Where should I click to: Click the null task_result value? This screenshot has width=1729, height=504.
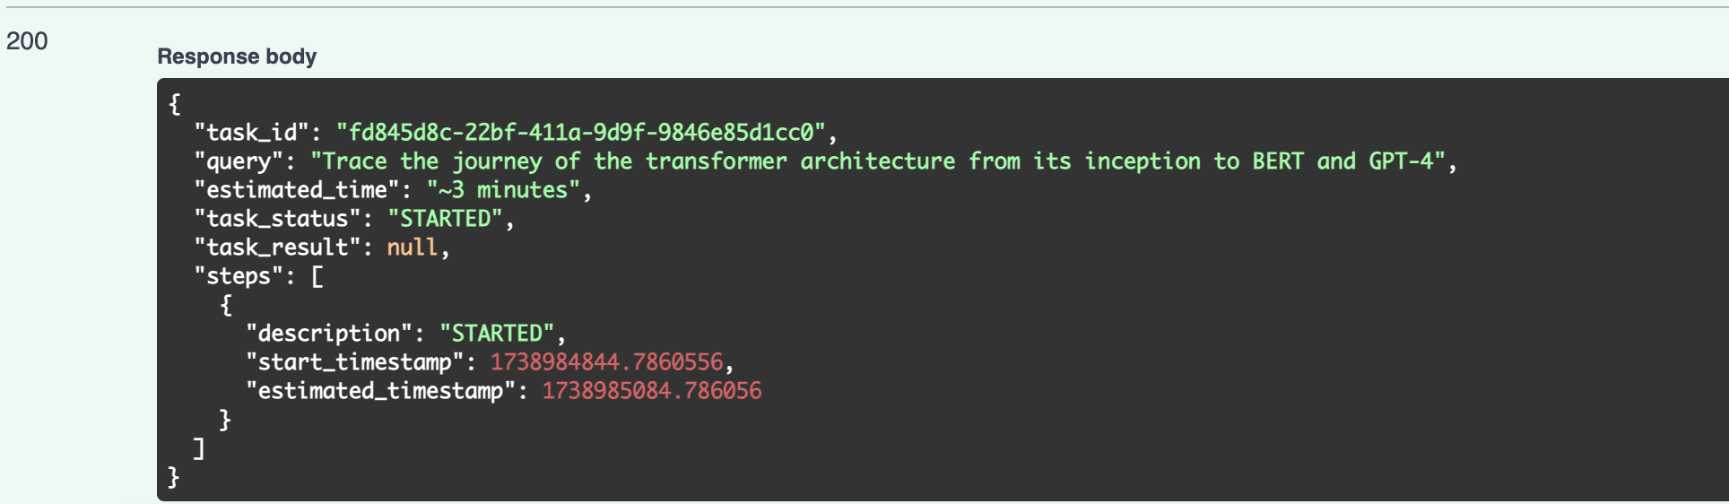coord(412,248)
